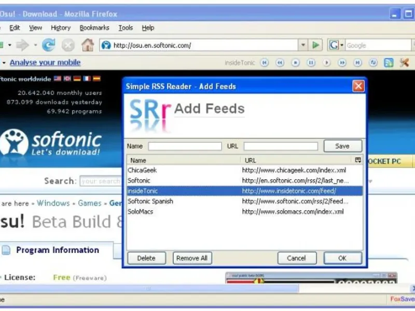
Task: Click the Google search engine icon
Action: [334, 45]
